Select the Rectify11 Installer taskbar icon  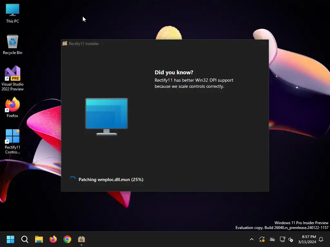coord(82,239)
